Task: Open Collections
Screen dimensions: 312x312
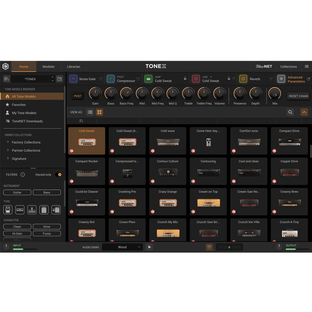Action: [x=288, y=67]
